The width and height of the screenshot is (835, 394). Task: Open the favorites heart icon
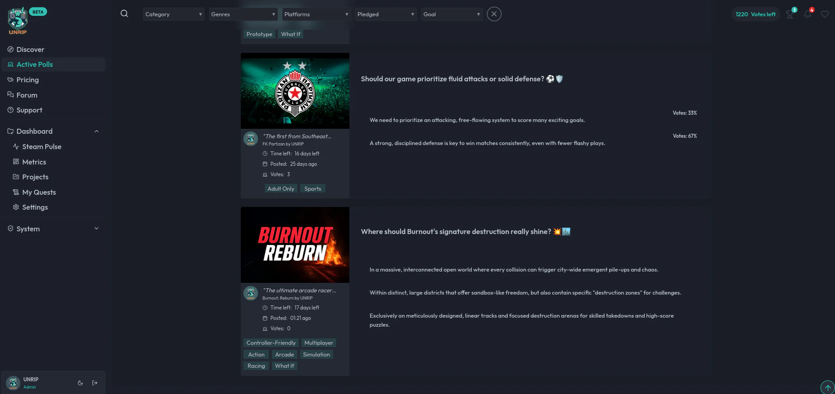coord(825,14)
